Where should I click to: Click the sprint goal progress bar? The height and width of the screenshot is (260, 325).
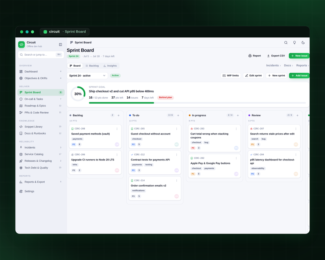point(197,103)
